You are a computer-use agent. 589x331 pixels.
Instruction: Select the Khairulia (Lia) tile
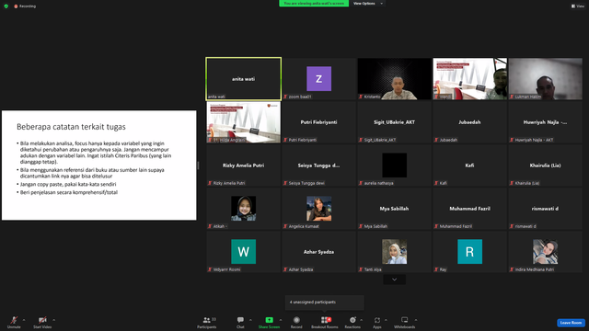tap(545, 165)
